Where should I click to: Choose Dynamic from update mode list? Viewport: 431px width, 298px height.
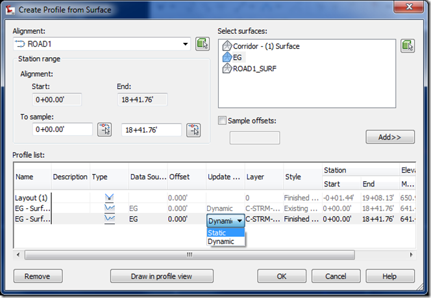click(226, 242)
